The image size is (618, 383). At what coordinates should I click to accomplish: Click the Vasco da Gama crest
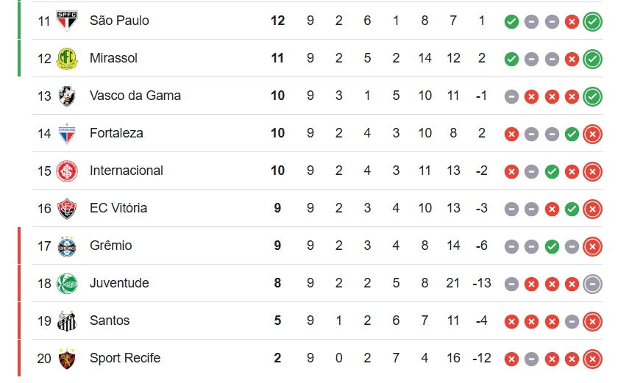67,96
